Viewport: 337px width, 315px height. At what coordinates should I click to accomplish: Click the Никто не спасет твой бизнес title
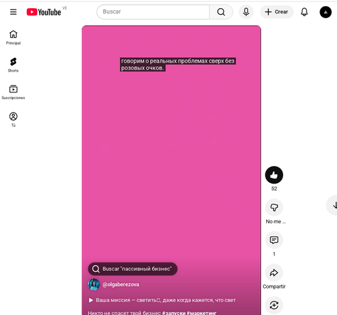click(124, 313)
